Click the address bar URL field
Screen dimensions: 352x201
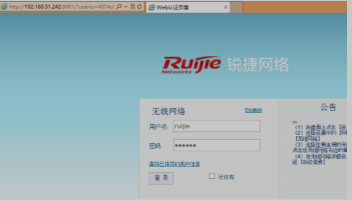coord(62,7)
